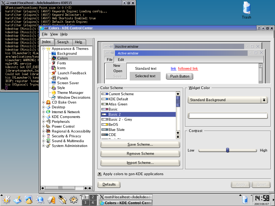
Task: Open the Standard Background widget color dropdown
Action: 228,100
